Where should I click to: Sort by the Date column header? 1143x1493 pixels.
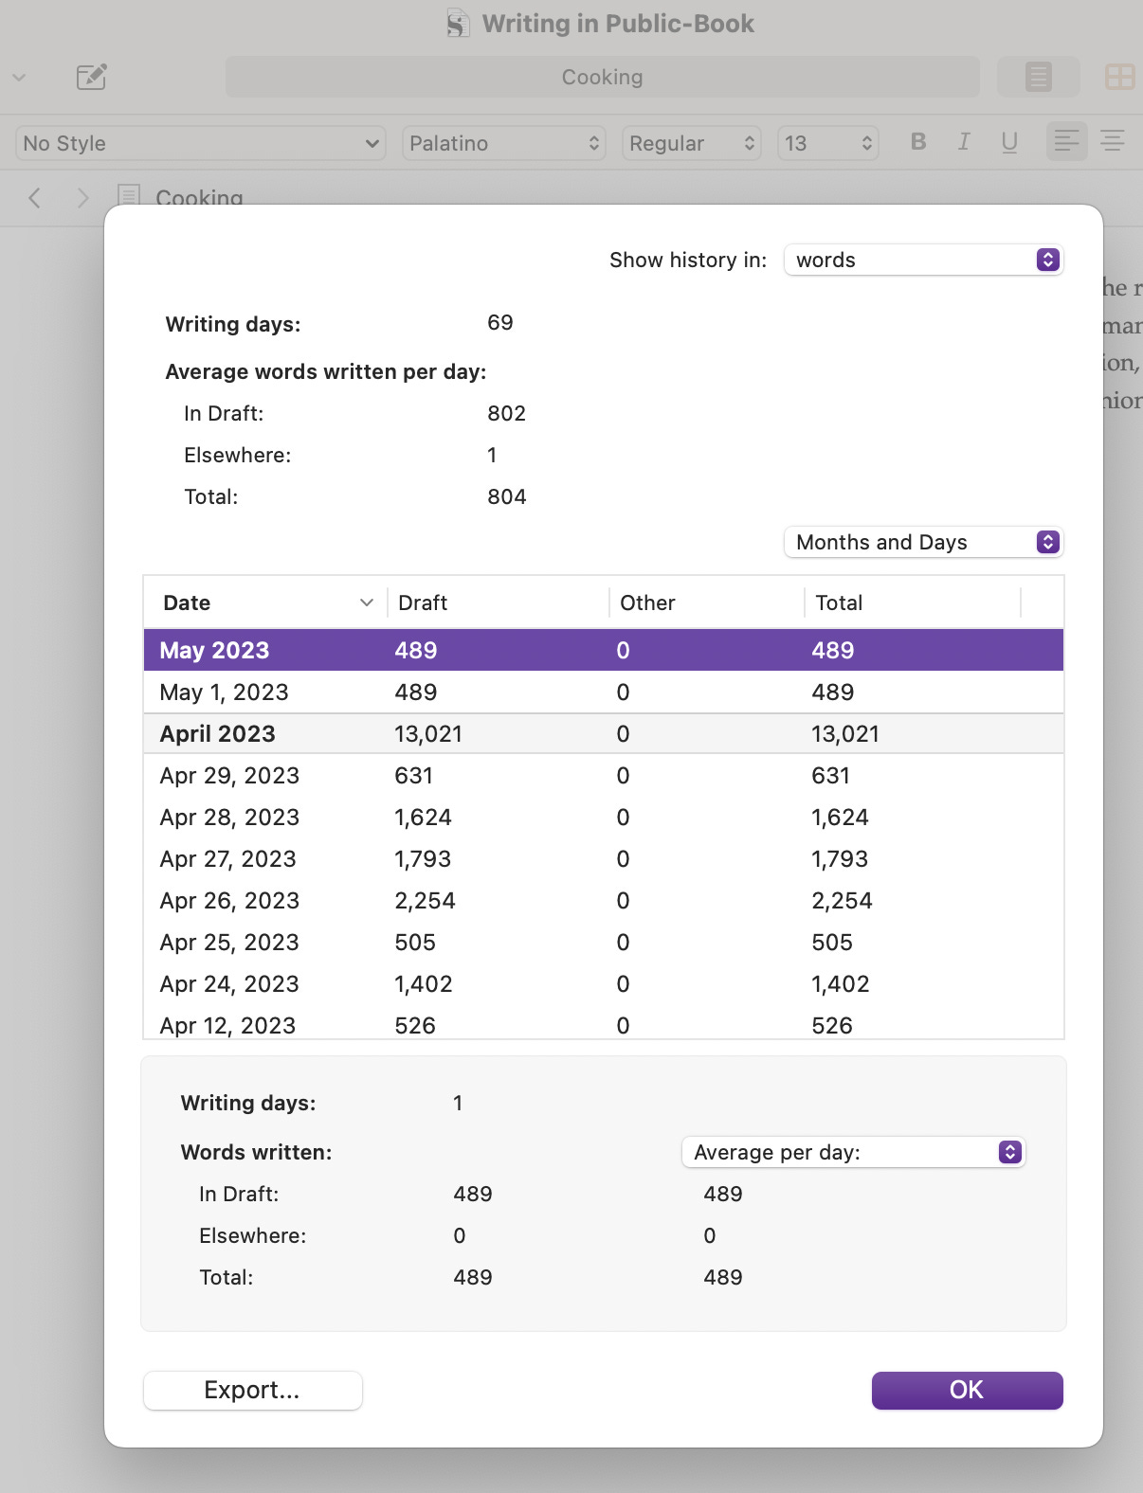[x=265, y=603]
